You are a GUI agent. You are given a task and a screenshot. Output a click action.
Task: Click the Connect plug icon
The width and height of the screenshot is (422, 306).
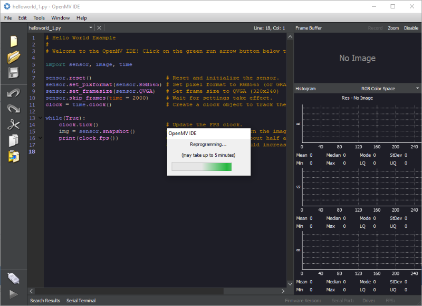point(14,278)
